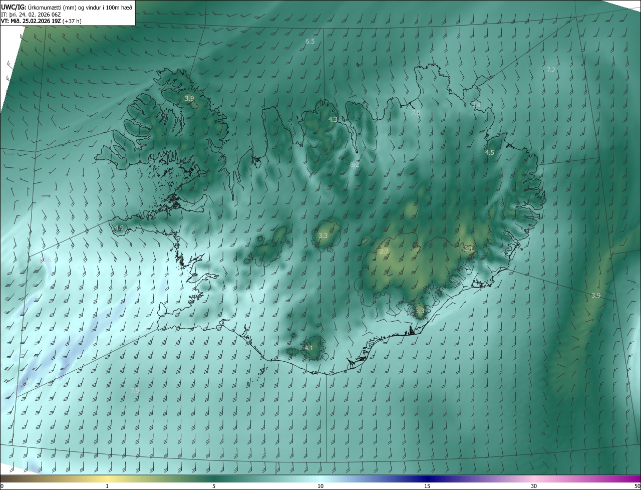
Task: Click the 4.1 value label on the map
Action: (309, 348)
